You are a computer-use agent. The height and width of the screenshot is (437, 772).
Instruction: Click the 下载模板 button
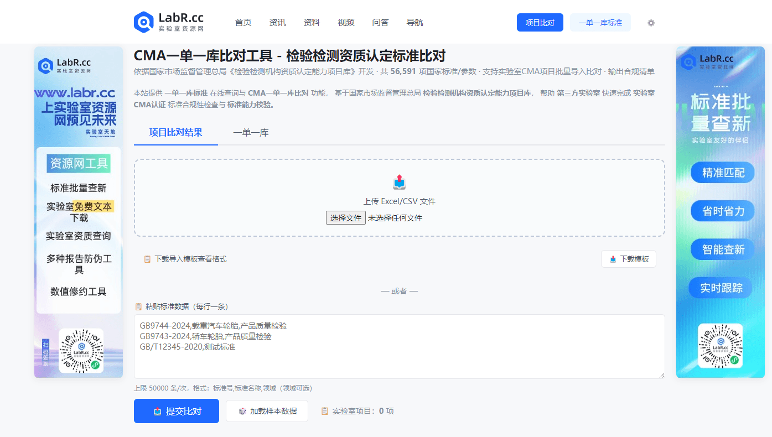[x=629, y=259]
